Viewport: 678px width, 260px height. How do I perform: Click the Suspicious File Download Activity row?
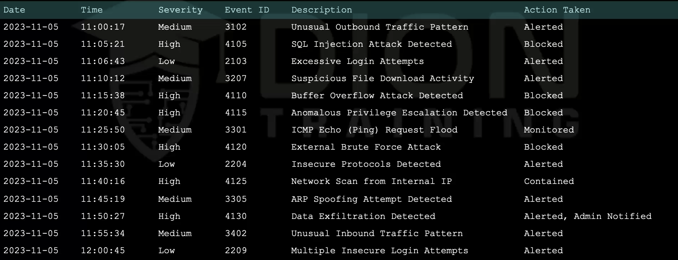click(x=382, y=79)
